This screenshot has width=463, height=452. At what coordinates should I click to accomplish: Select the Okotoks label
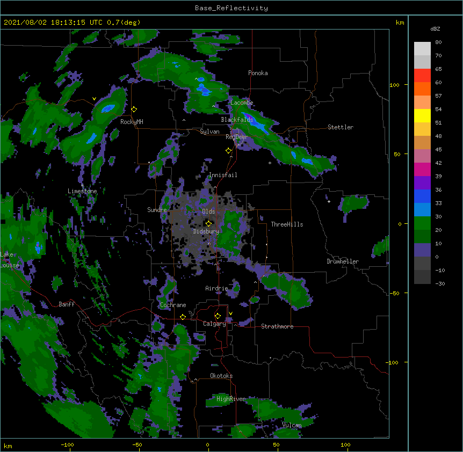221,376
